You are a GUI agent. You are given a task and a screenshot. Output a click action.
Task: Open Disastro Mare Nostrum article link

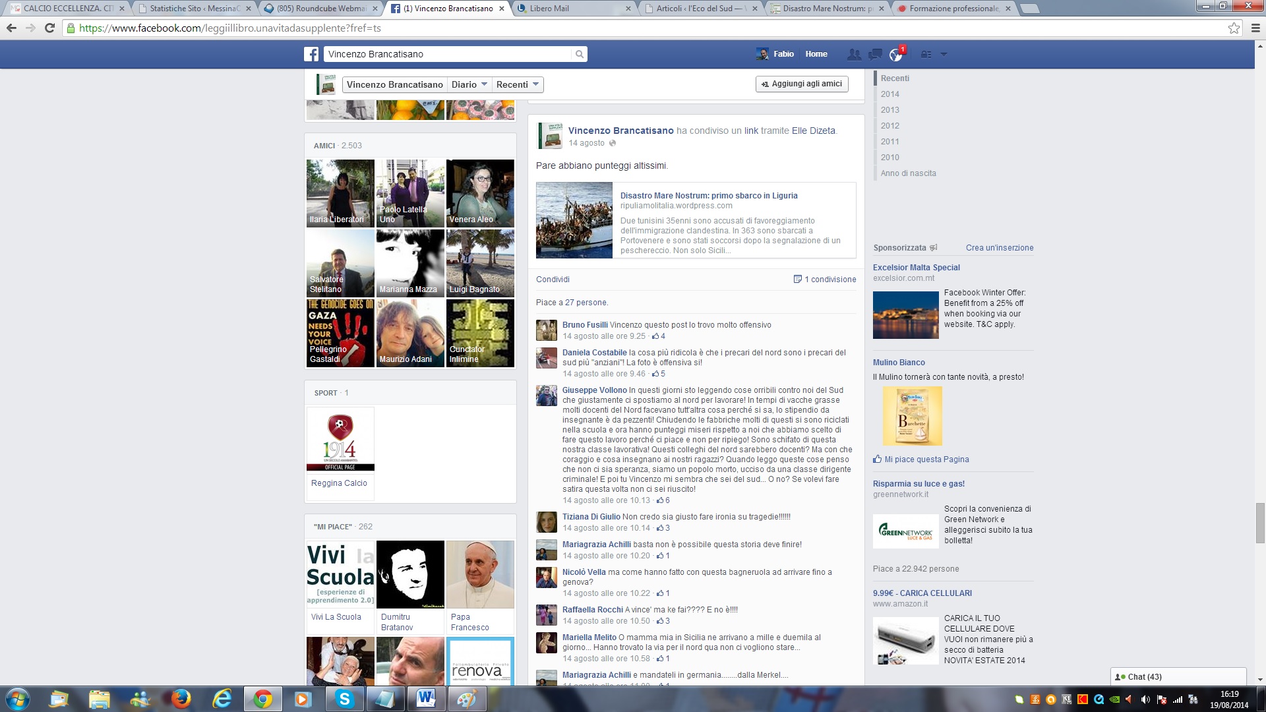click(709, 196)
